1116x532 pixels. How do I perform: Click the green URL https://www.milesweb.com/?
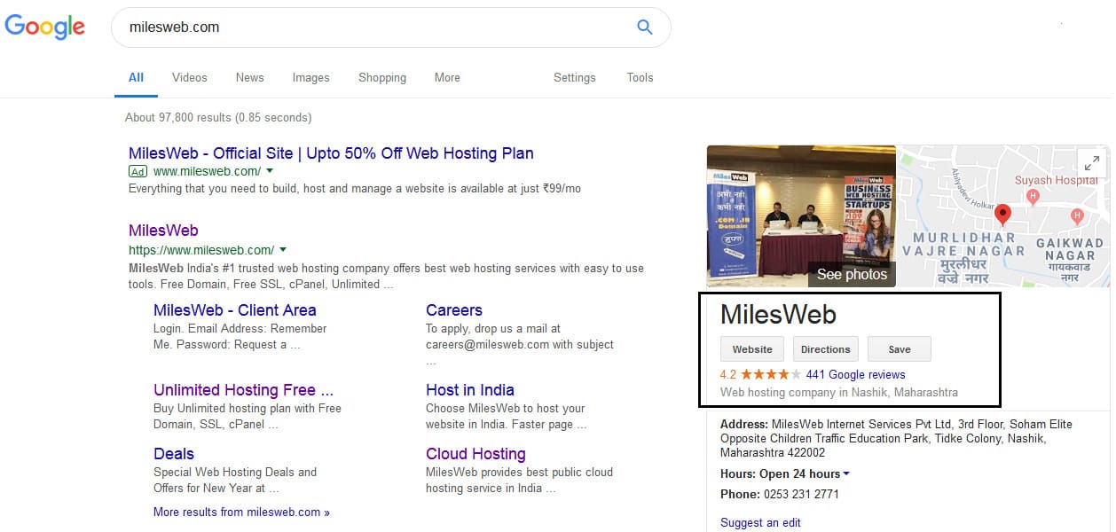click(x=201, y=250)
